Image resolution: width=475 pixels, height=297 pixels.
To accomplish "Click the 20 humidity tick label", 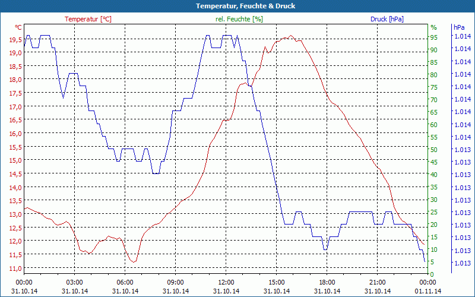I will pyautogui.click(x=434, y=225).
